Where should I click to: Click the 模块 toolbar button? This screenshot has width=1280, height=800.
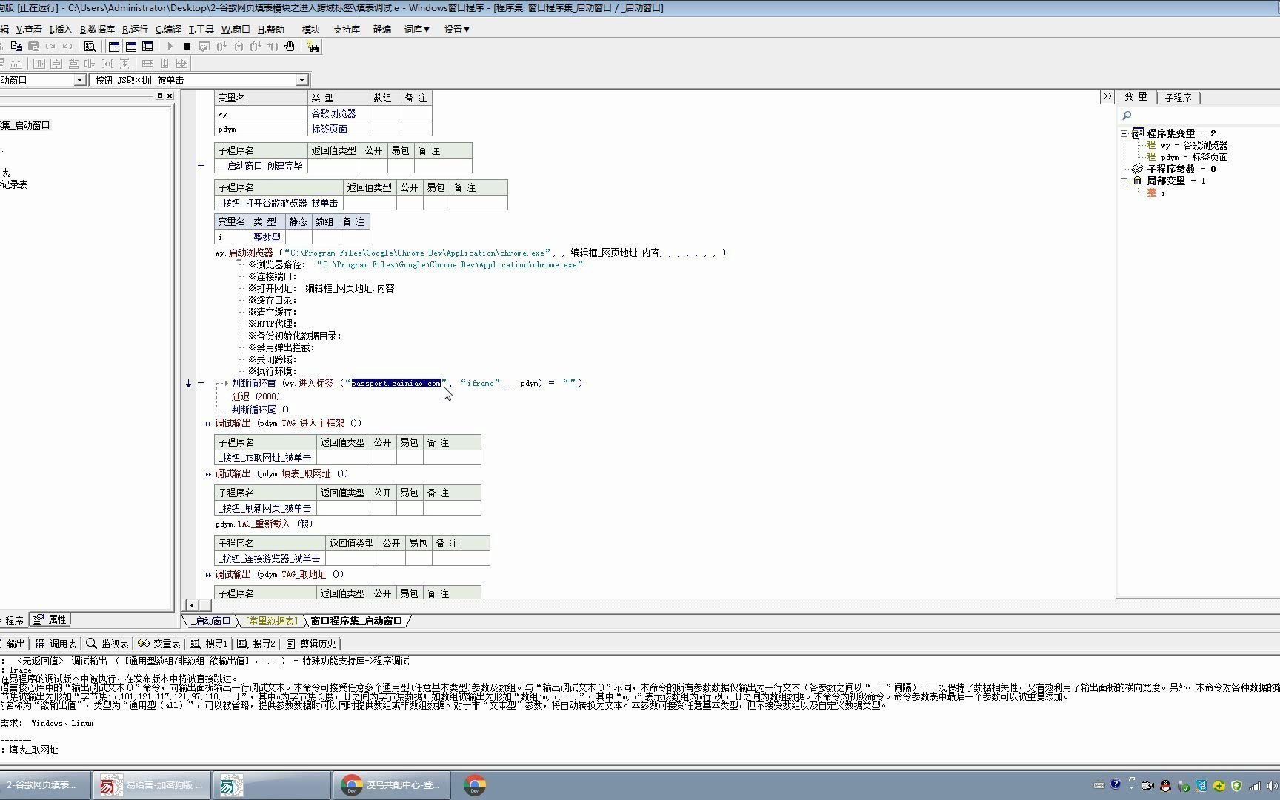click(311, 30)
